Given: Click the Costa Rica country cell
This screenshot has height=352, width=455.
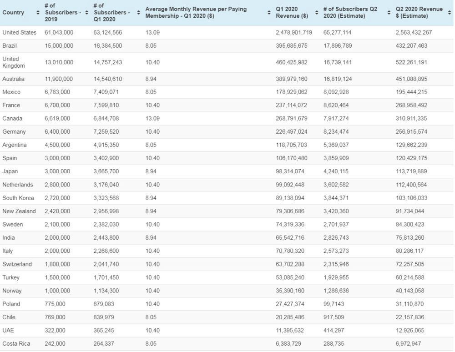Looking at the screenshot, I should click(16, 344).
